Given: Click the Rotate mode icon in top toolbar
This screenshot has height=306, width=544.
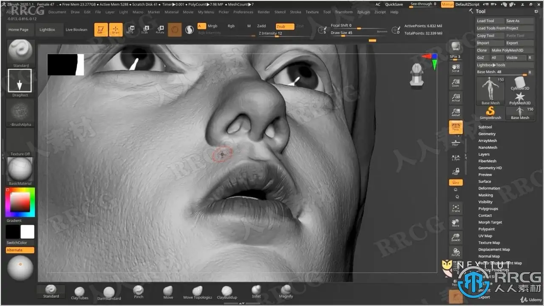Looking at the screenshot, I should pos(160,29).
